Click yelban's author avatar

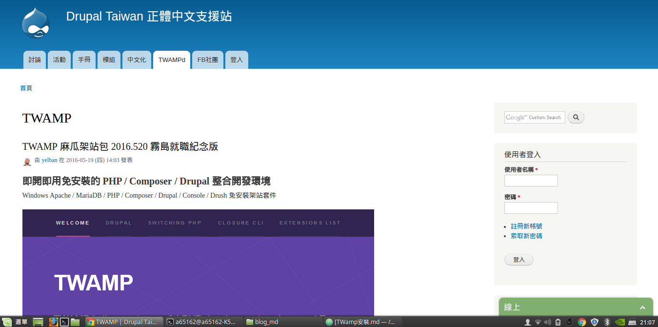point(27,161)
